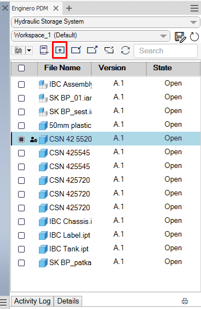Image resolution: width=201 pixels, height=309 pixels.
Task: Click assembly icon of SK BP_sest row
Action: [x=43, y=112]
